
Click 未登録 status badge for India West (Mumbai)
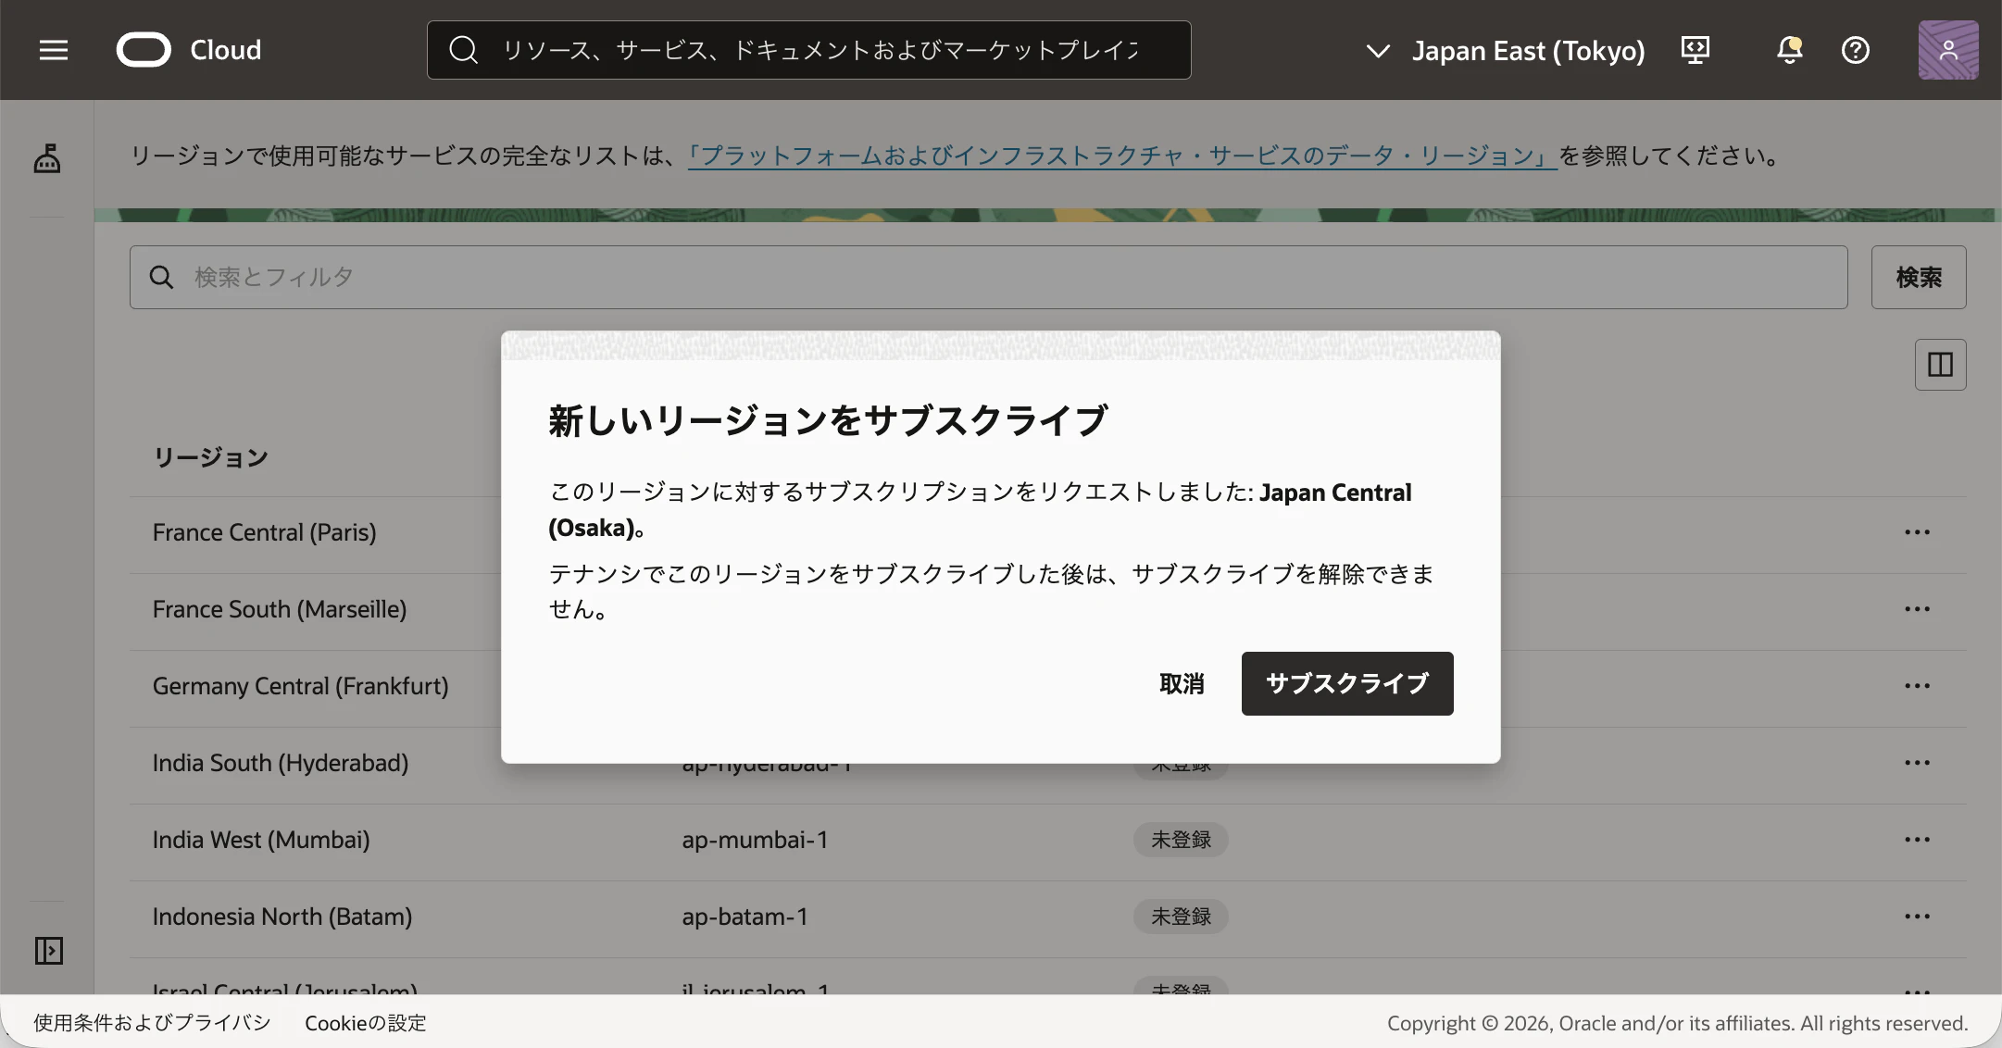click(1181, 840)
